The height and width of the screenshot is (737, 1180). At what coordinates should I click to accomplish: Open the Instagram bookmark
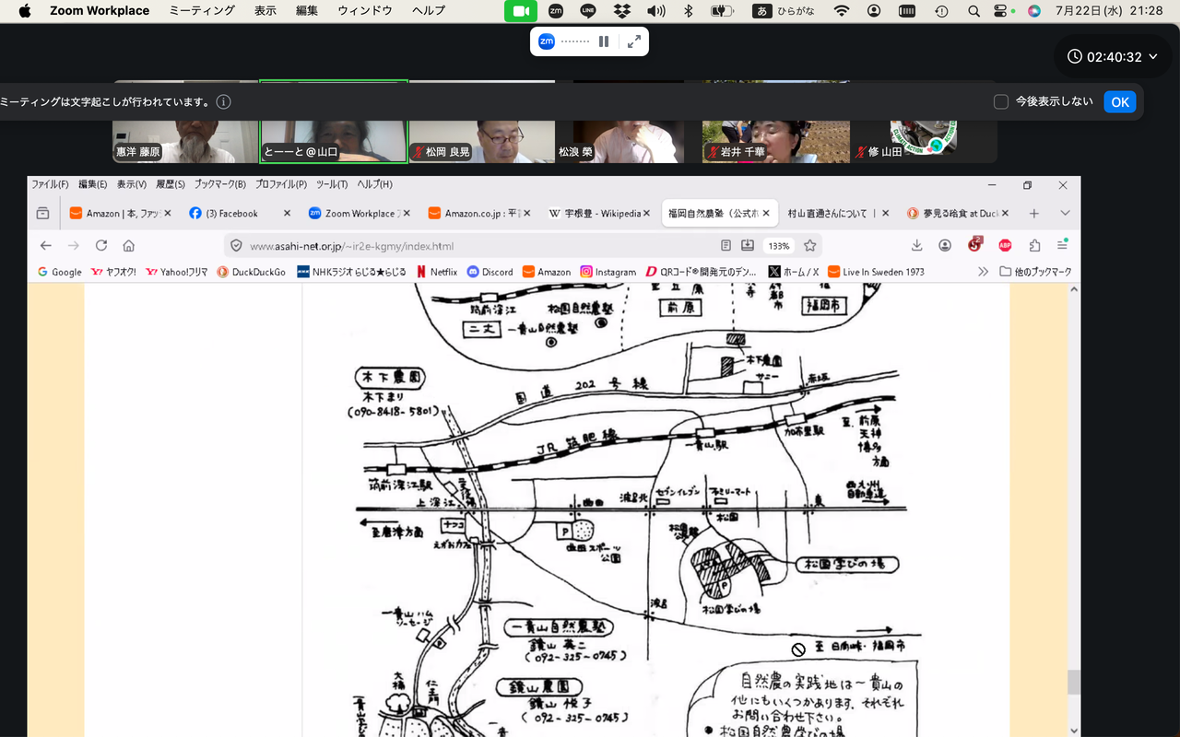click(x=608, y=272)
